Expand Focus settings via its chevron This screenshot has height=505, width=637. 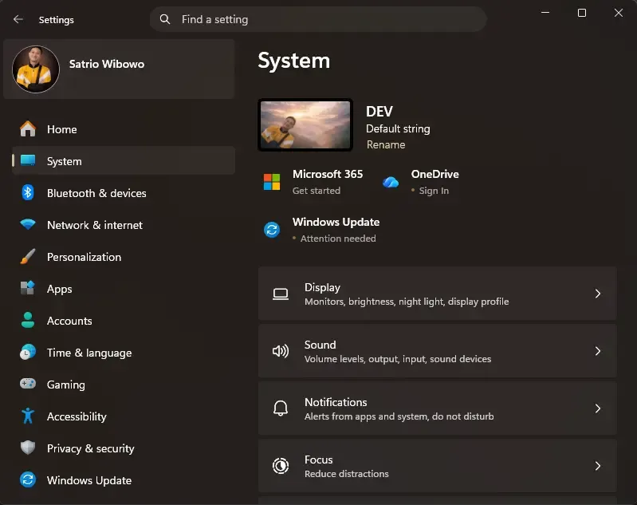598,466
